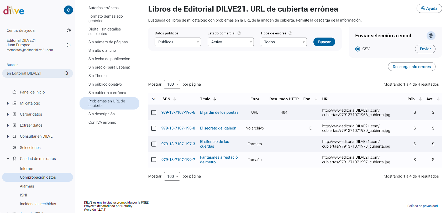Click the help icon next to Estado comercial
The image size is (446, 213).
(x=239, y=33)
